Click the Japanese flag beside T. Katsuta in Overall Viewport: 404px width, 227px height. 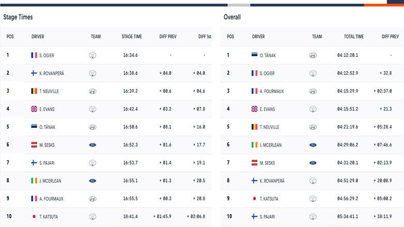pyautogui.click(x=255, y=199)
